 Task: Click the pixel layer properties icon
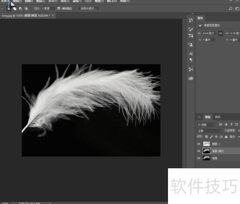click(x=200, y=25)
